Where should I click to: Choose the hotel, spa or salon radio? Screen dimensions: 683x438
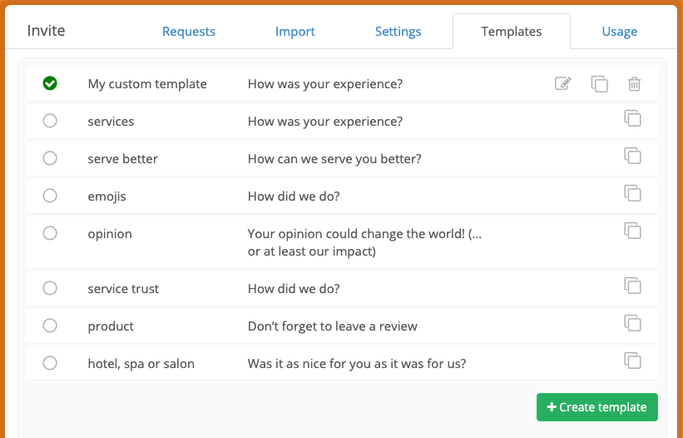pyautogui.click(x=50, y=363)
